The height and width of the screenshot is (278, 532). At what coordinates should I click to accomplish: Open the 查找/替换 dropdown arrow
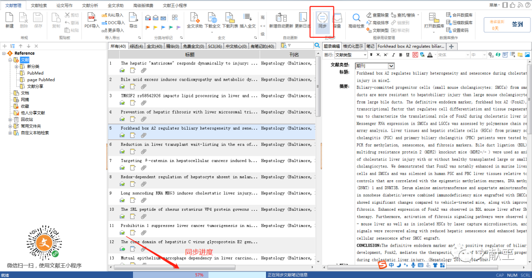click(418, 15)
